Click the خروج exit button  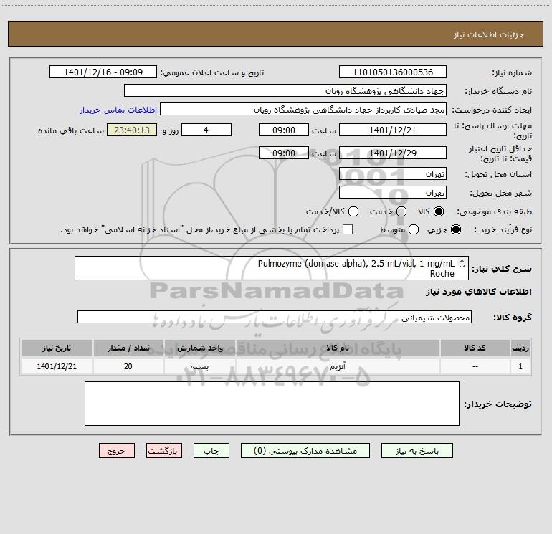[x=117, y=451]
